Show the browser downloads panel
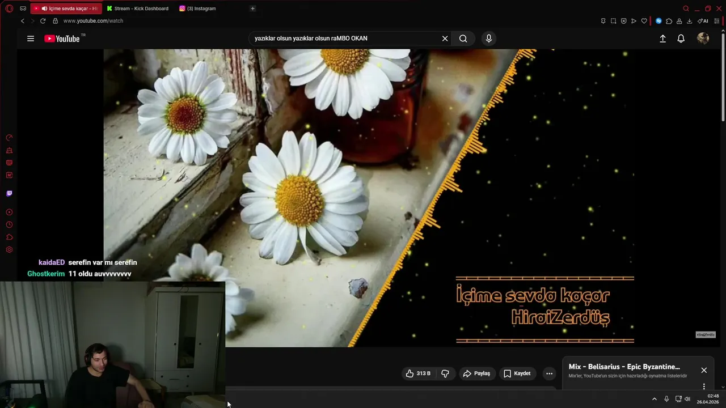 click(689, 21)
